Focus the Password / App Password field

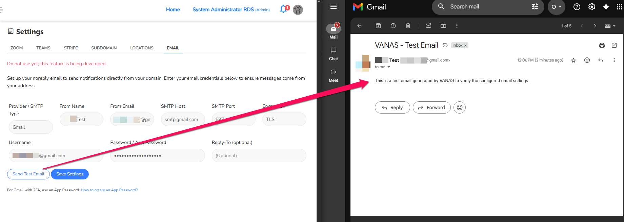pyautogui.click(x=158, y=155)
